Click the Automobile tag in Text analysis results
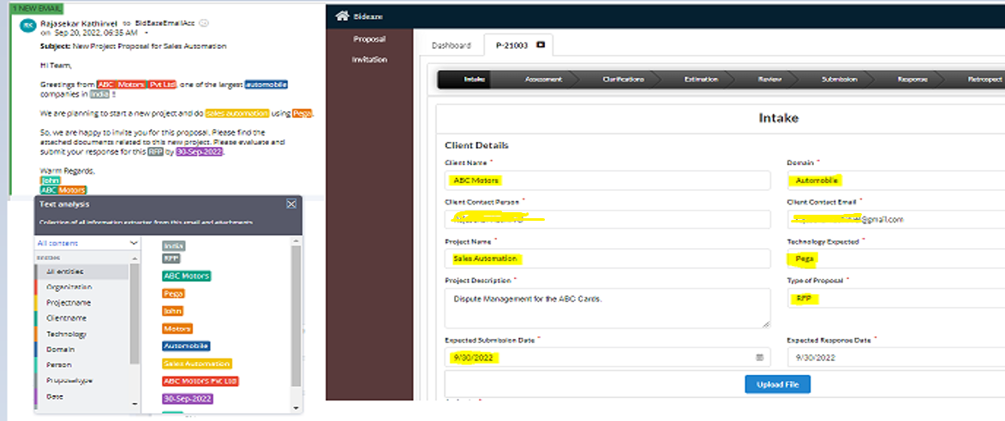Image resolution: width=1005 pixels, height=421 pixels. (186, 346)
